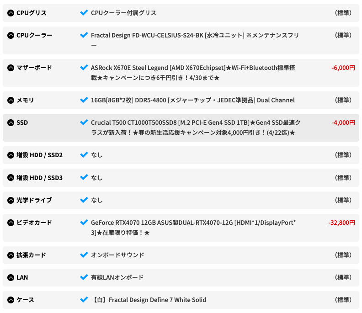Click the 増設 HDD / SSD2 chevron icon
362x313 pixels.
[x=11, y=155]
